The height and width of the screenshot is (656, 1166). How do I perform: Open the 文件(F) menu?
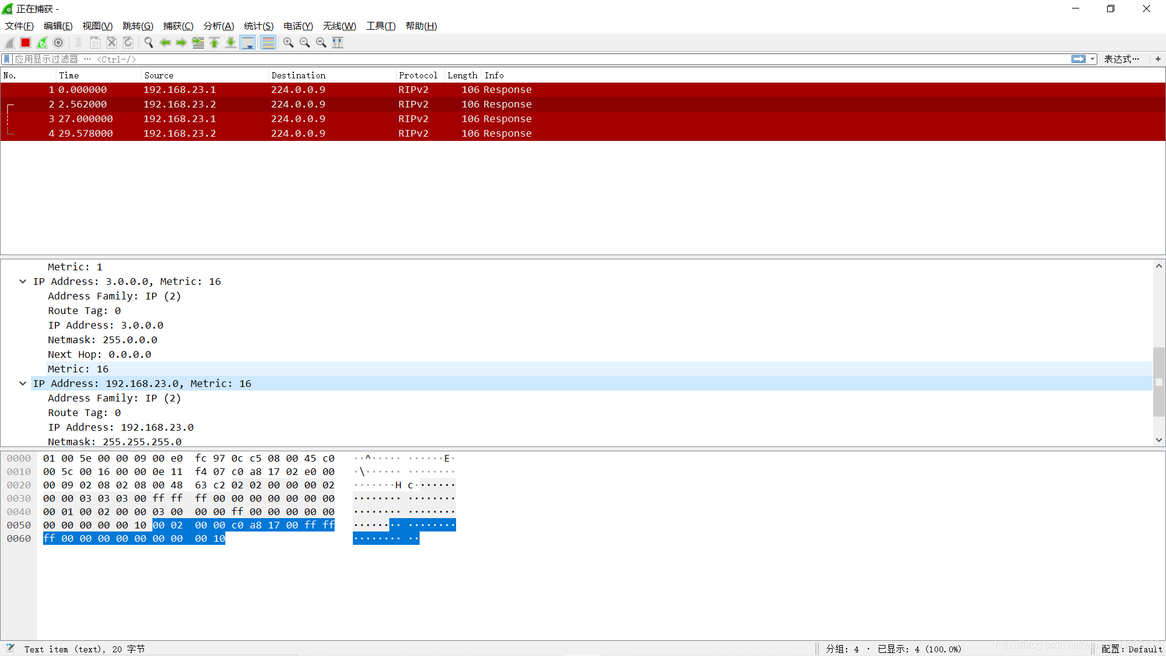[19, 26]
